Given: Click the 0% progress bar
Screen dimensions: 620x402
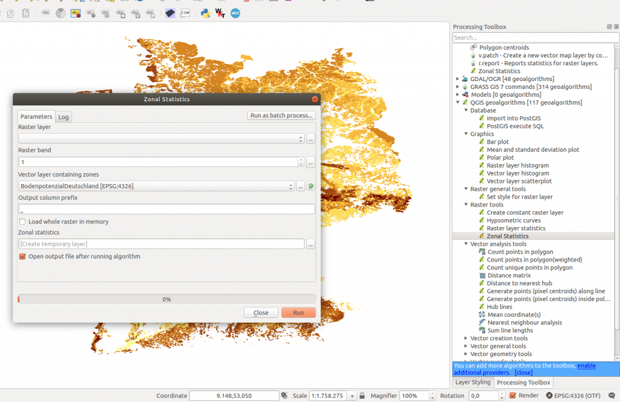Looking at the screenshot, I should click(x=167, y=299).
